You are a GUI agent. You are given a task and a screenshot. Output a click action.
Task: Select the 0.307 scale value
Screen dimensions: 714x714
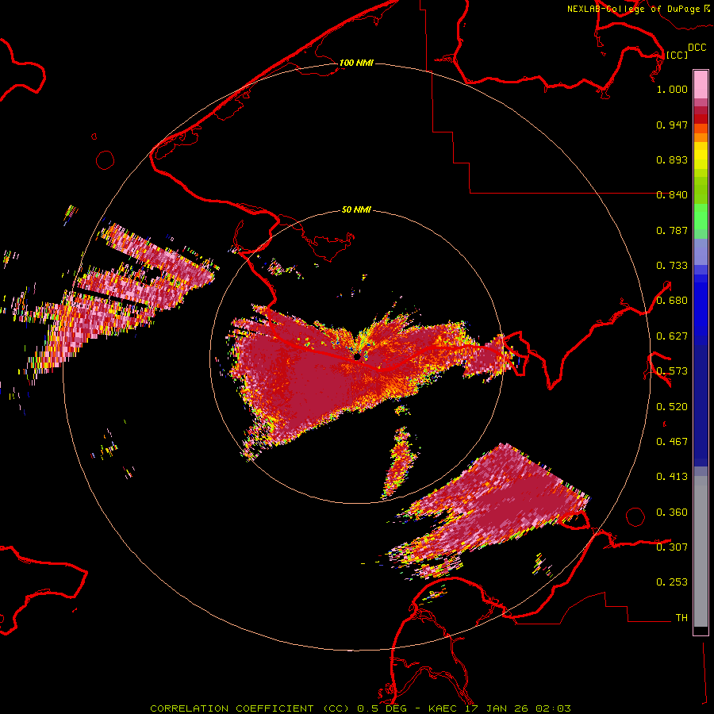point(672,547)
